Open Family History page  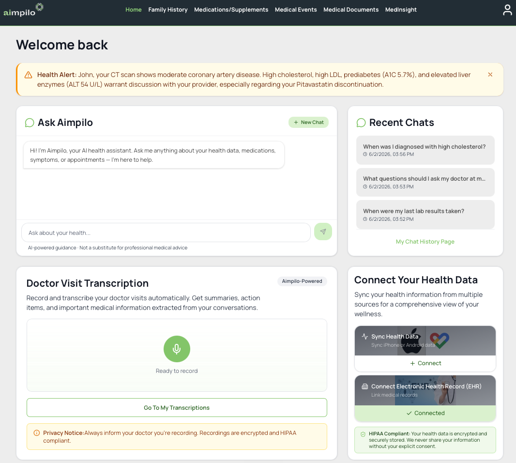tap(168, 10)
